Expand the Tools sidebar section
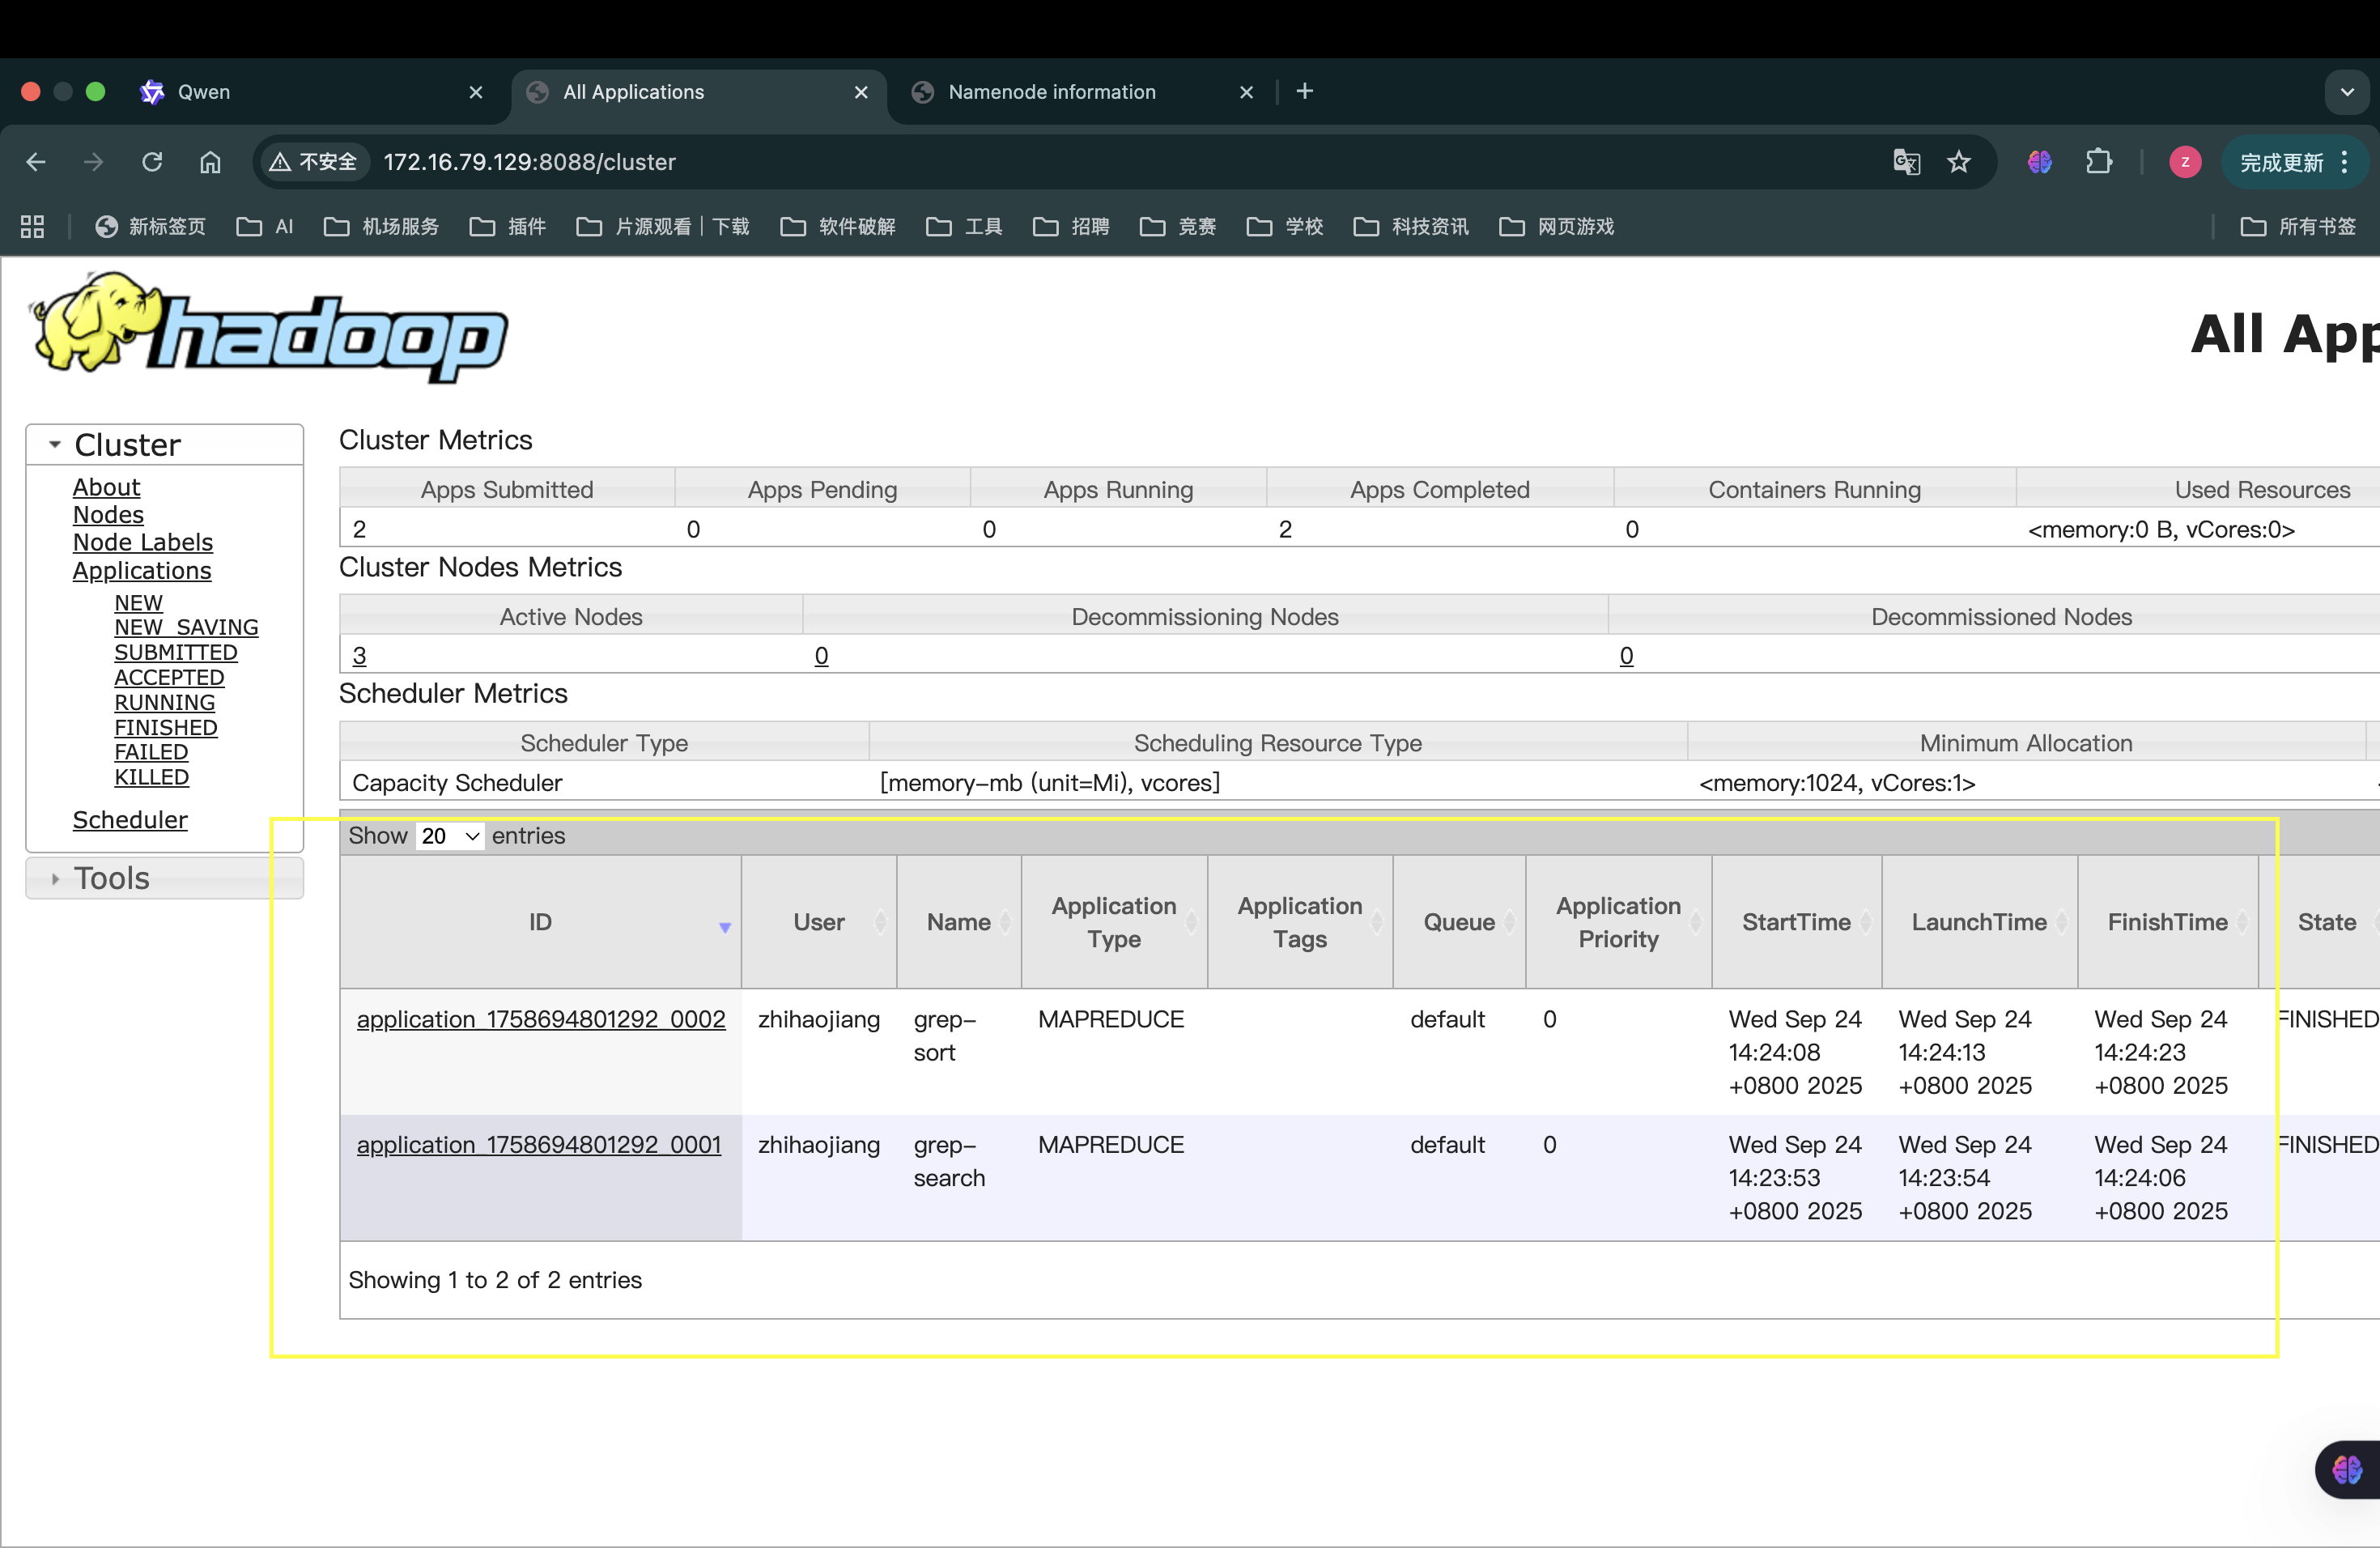The image size is (2380, 1548). pos(165,879)
